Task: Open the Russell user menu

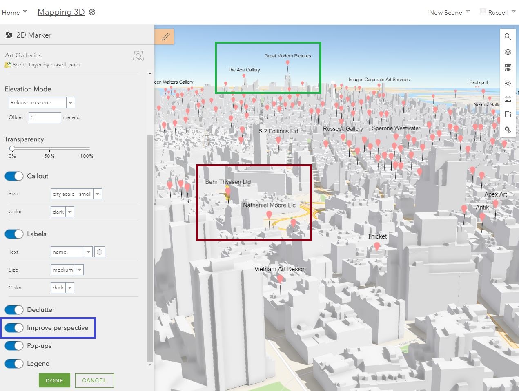Action: pyautogui.click(x=501, y=12)
